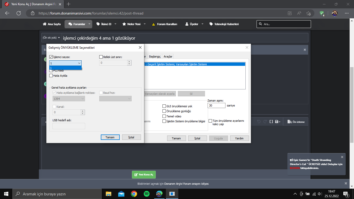Viewport: 354px width, 199px height.
Task: Toggle BB code brackets icon in editor
Action: [271, 122]
